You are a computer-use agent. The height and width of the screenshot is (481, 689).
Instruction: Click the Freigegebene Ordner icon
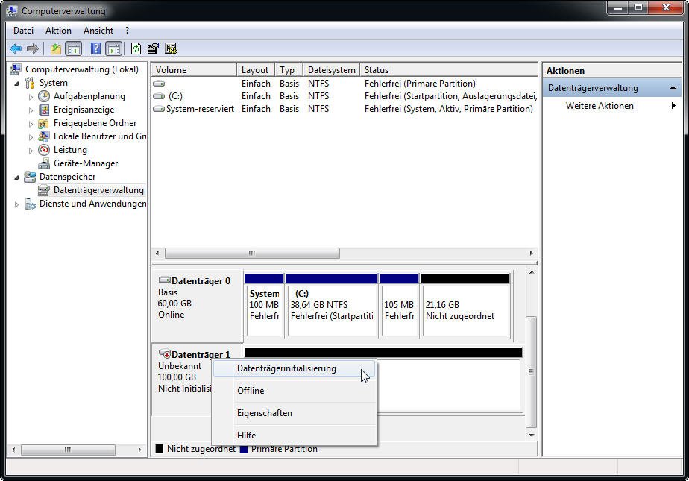click(x=43, y=123)
